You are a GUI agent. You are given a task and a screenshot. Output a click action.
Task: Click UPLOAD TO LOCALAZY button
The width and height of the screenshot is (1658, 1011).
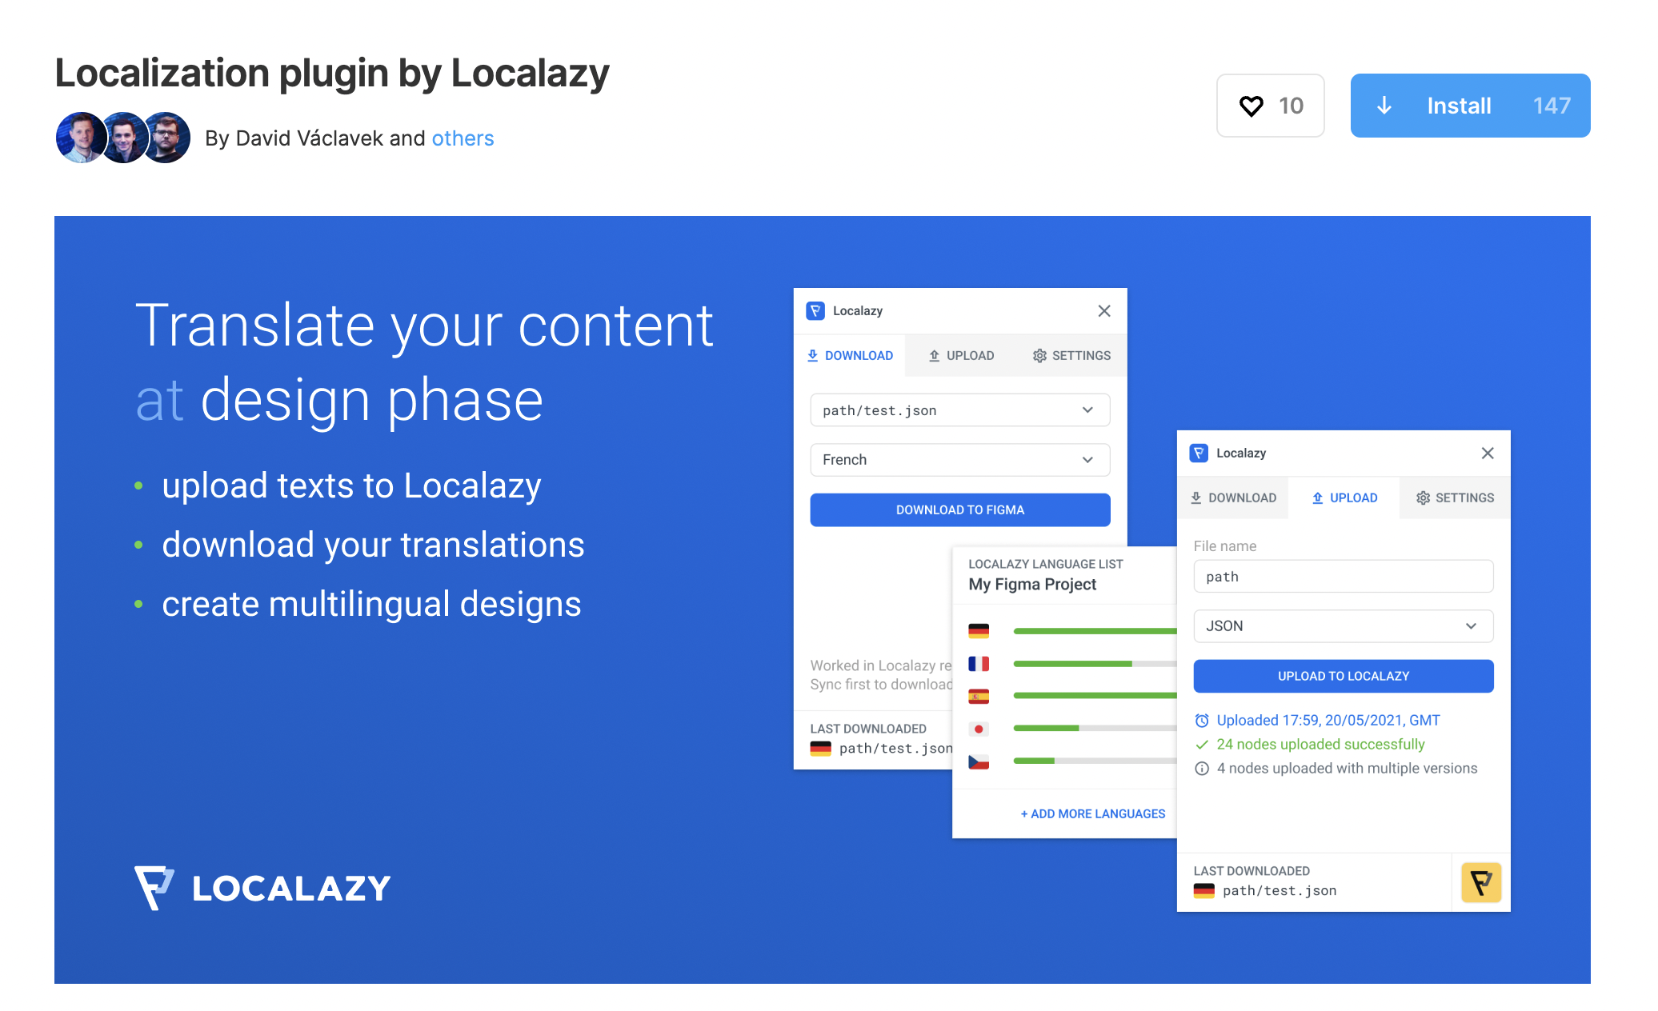1344,676
